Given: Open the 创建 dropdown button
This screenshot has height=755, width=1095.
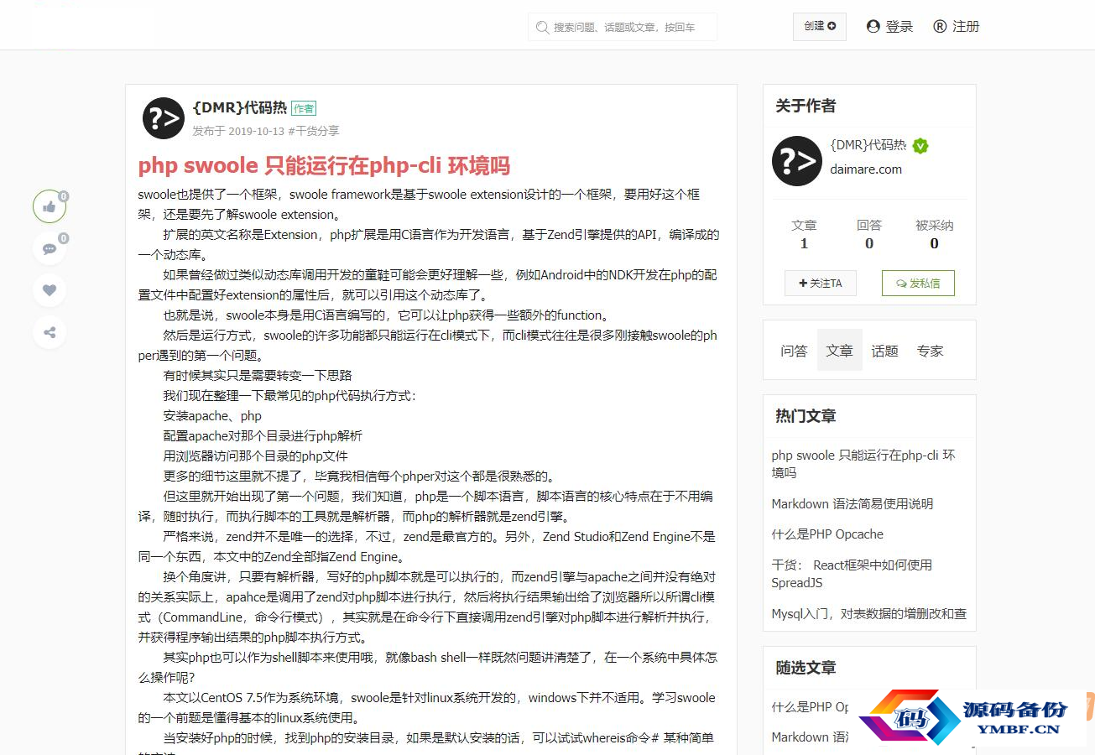Looking at the screenshot, I should (820, 26).
